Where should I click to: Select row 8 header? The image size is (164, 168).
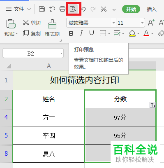(6, 154)
